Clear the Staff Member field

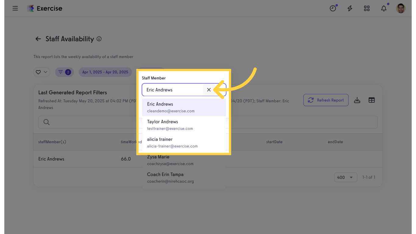(209, 90)
